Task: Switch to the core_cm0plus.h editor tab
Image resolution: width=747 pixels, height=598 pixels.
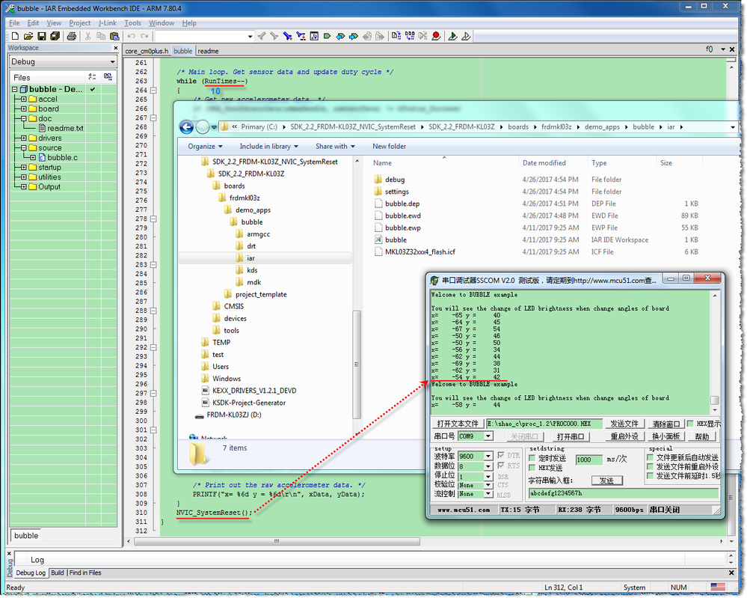Action: (x=147, y=51)
